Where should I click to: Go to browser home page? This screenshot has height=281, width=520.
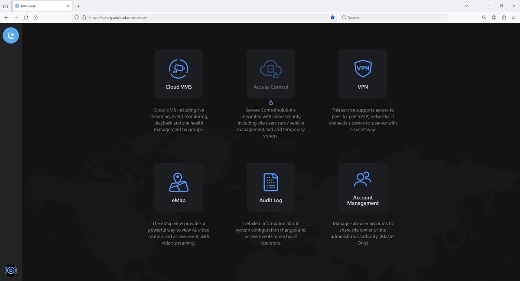36,17
